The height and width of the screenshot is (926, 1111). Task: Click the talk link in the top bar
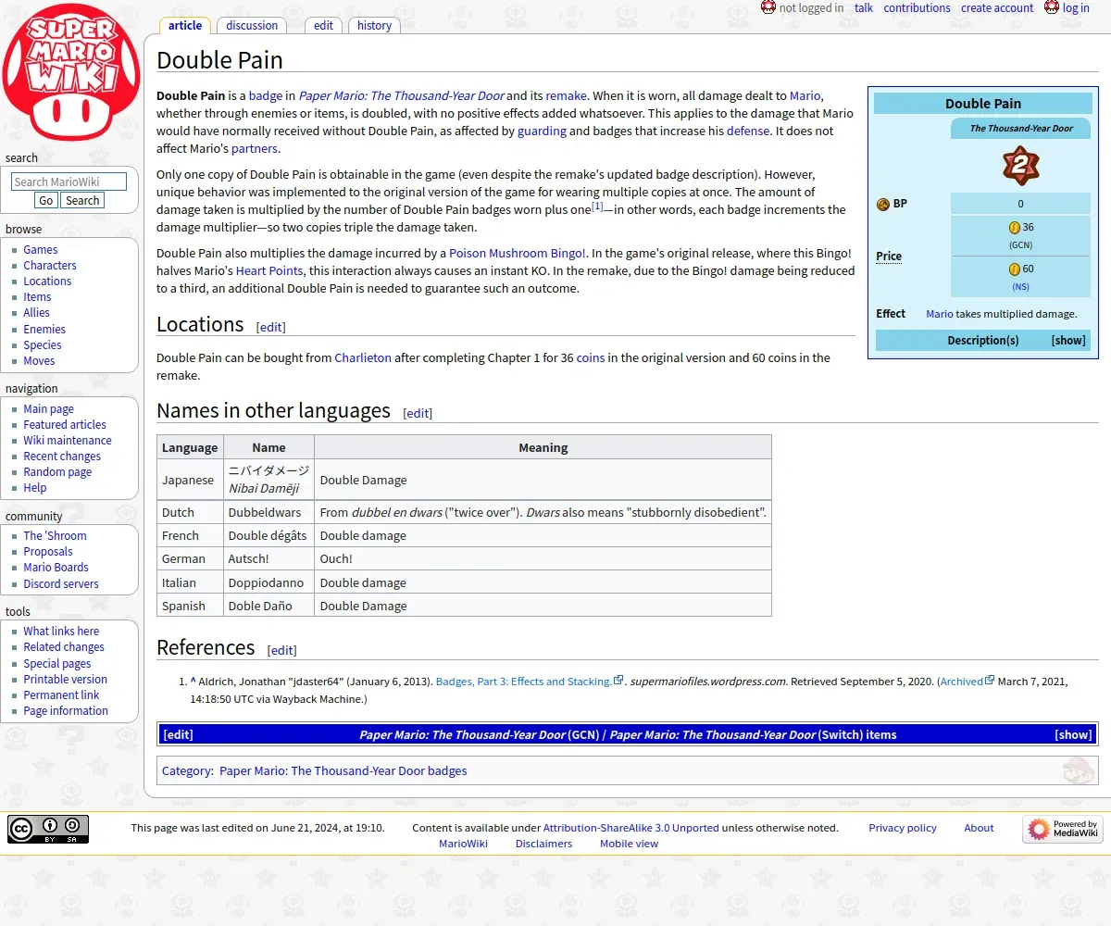[864, 7]
